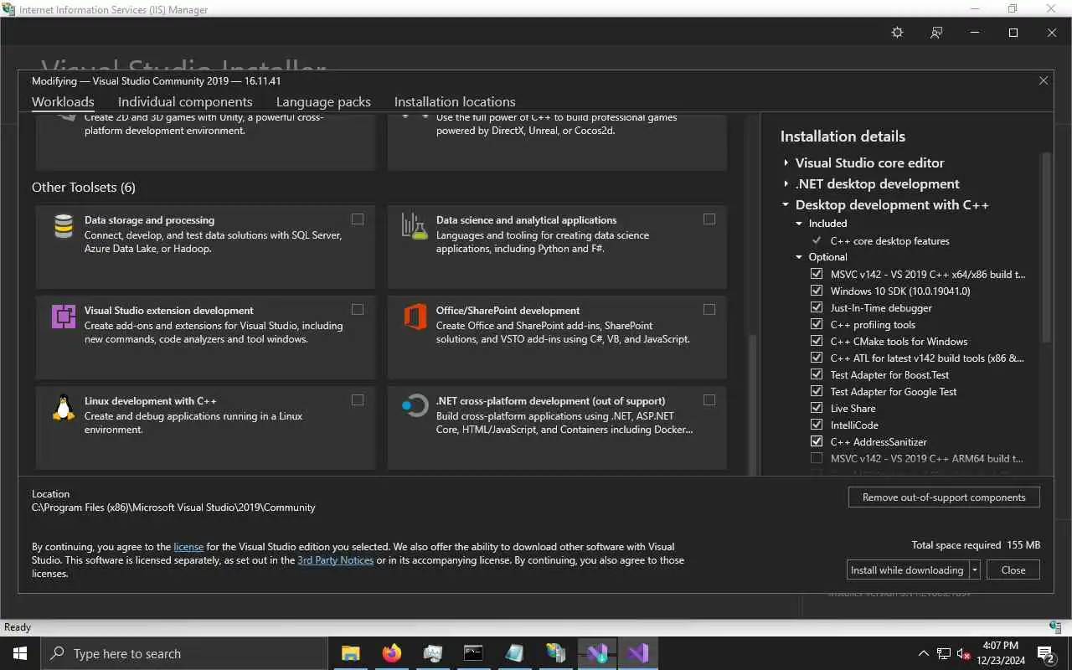Click C++ core desktop features item

[x=890, y=241]
